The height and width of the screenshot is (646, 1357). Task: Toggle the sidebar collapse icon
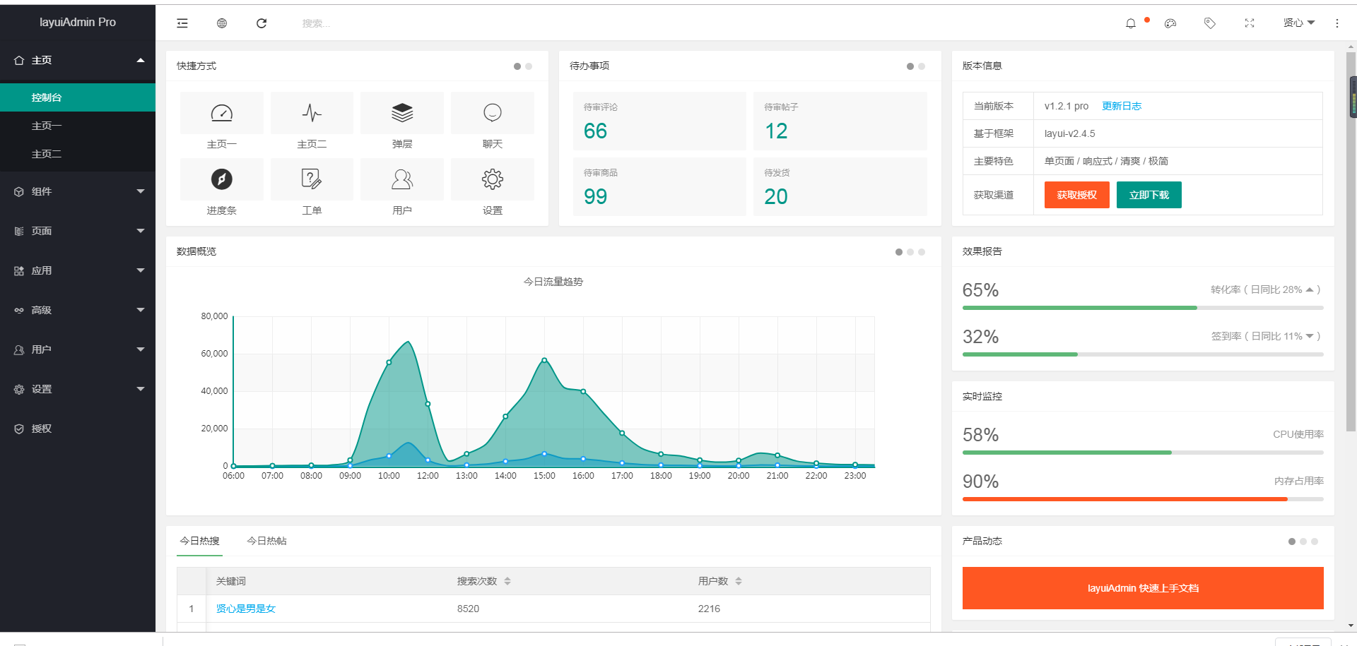[182, 23]
